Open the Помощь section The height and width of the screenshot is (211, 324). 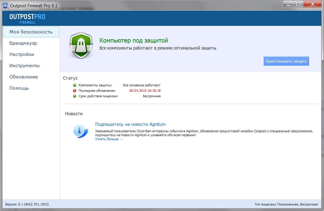tap(19, 88)
